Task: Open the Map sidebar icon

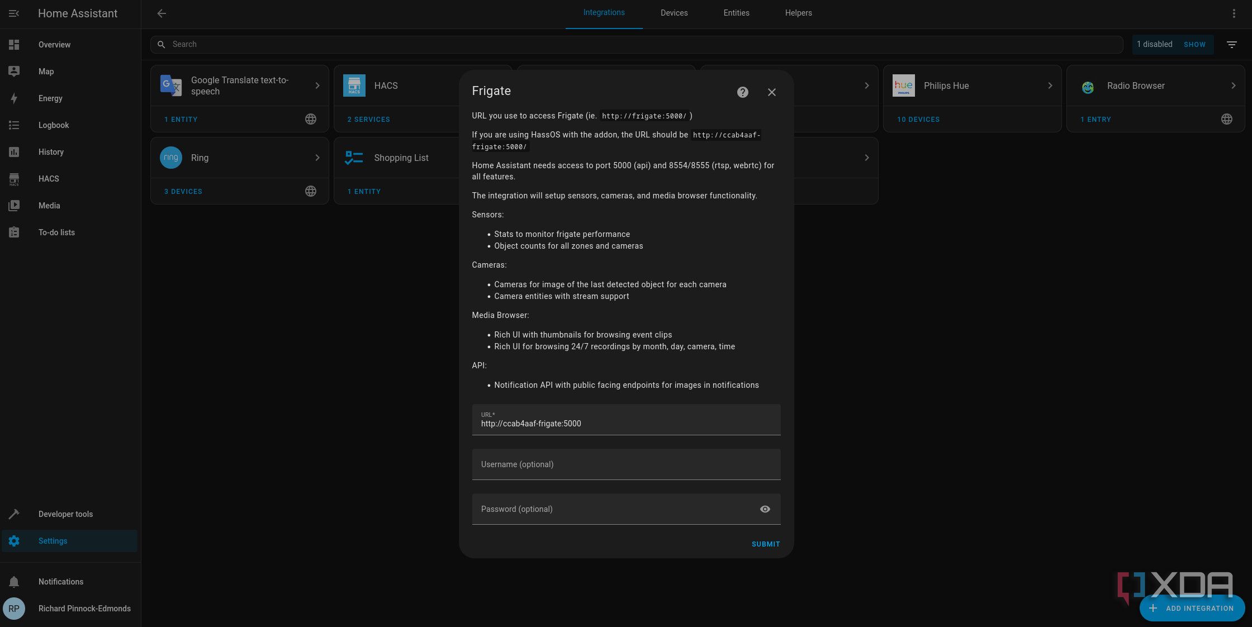Action: 14,72
